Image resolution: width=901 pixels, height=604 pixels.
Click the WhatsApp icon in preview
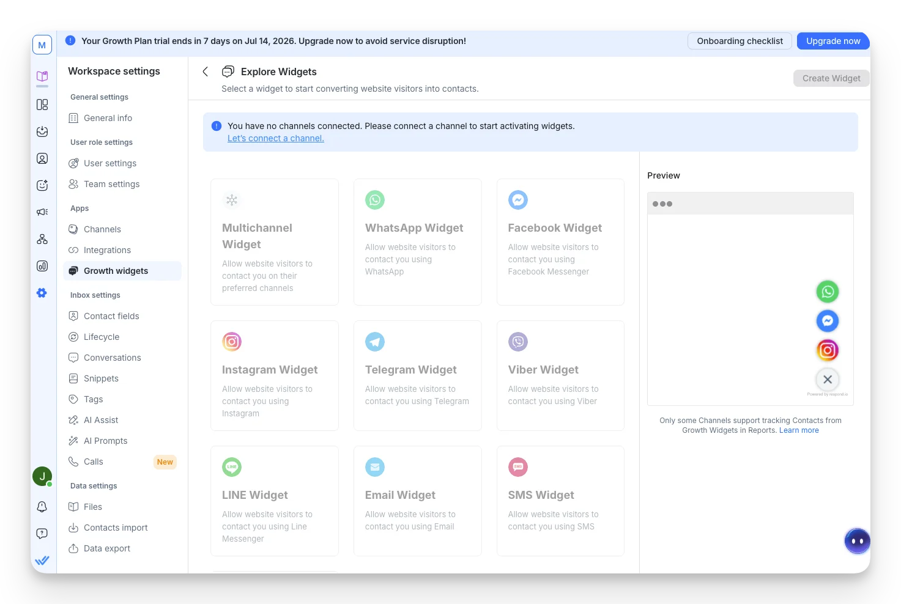828,292
